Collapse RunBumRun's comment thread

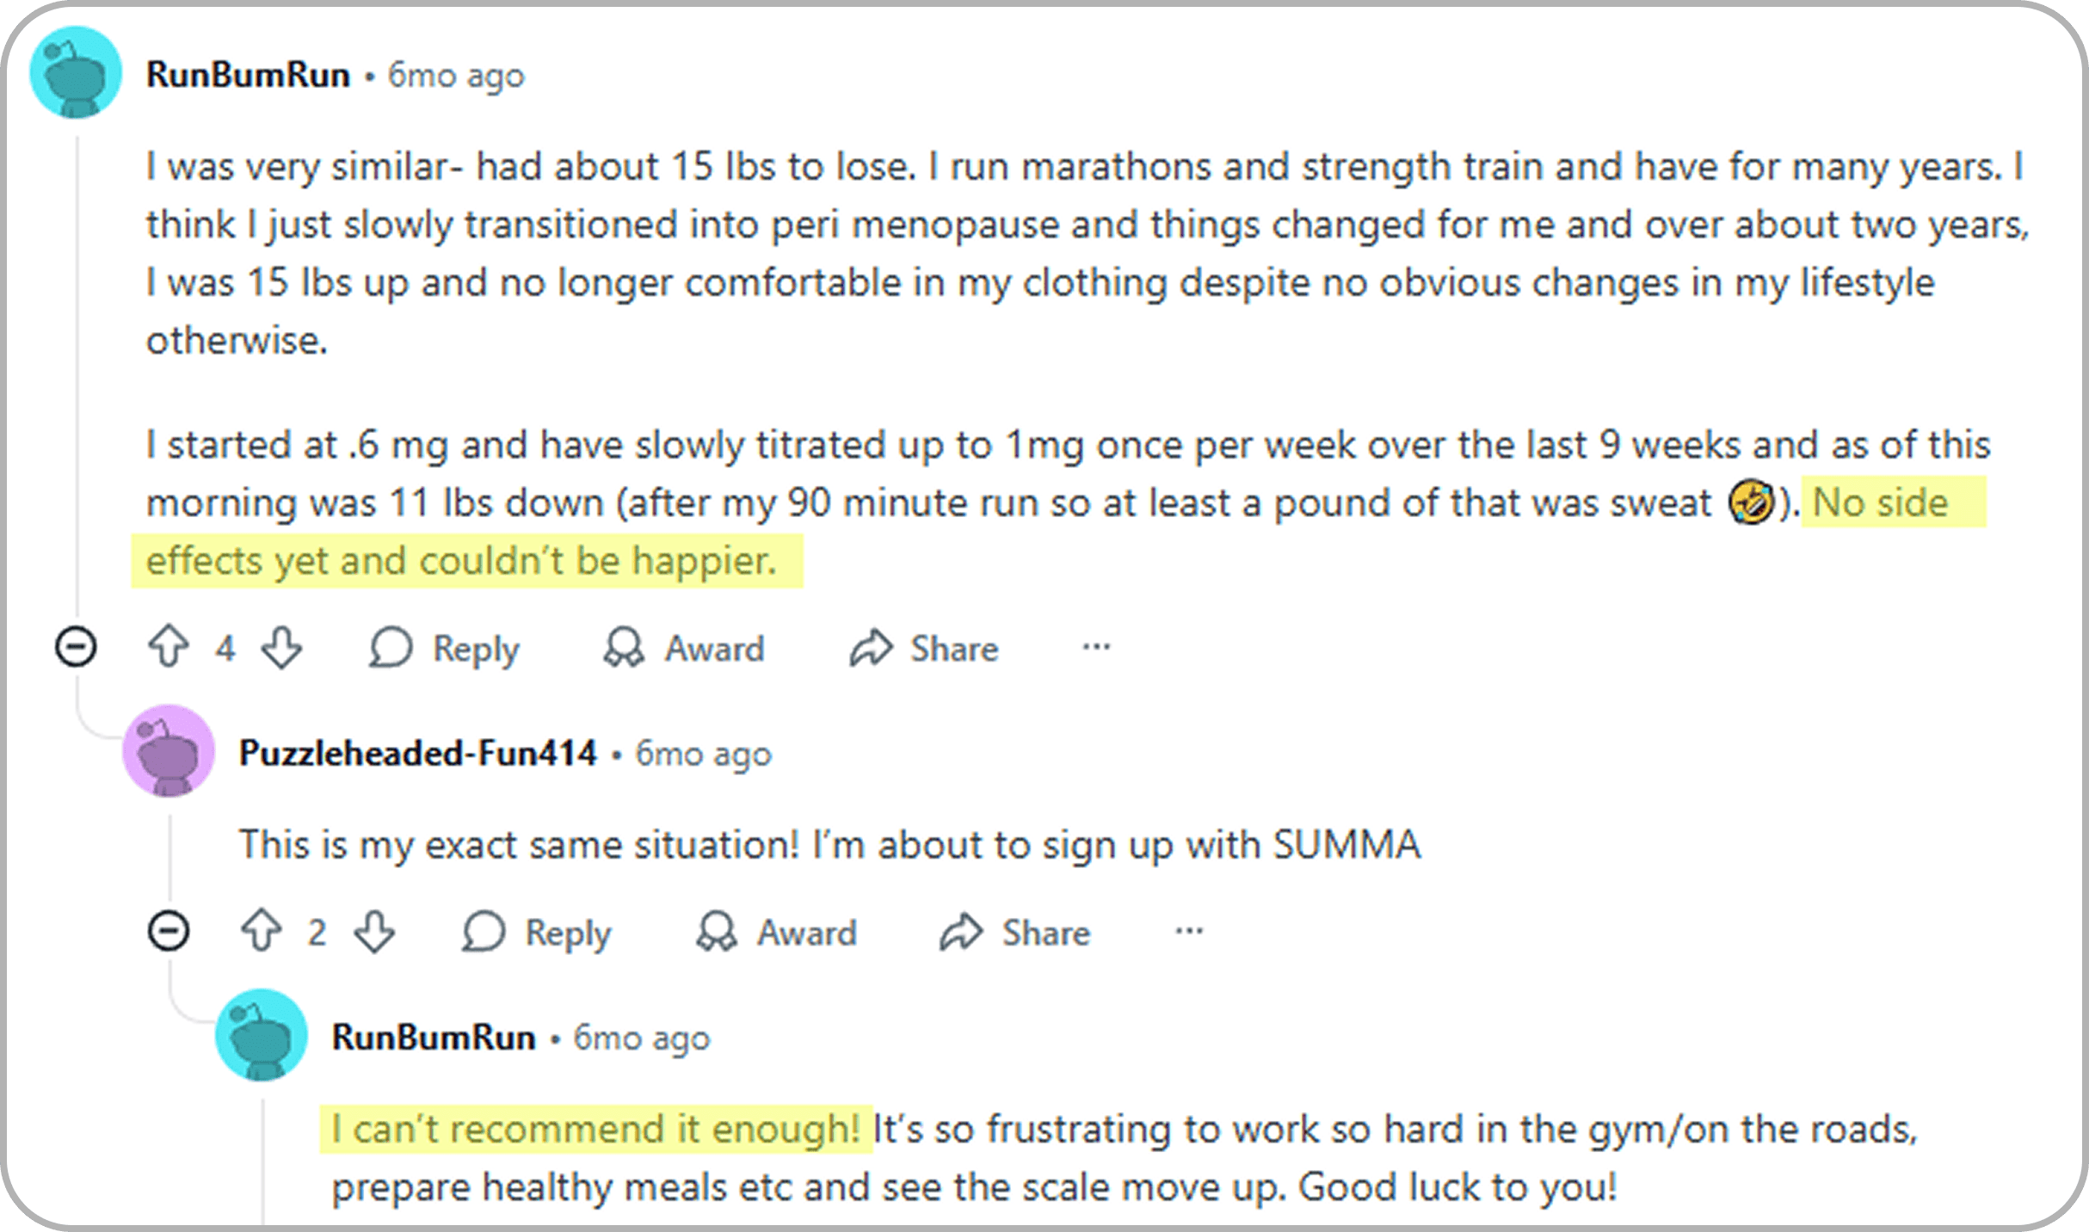77,648
